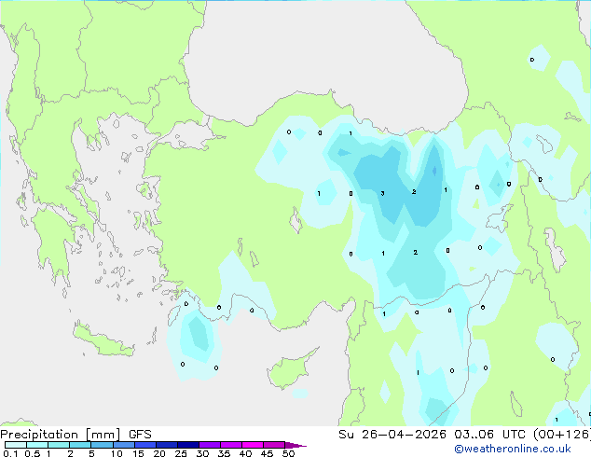Click the 0.1–0.5 mm palest legend swatch
591x457 pixels.
[16, 445]
